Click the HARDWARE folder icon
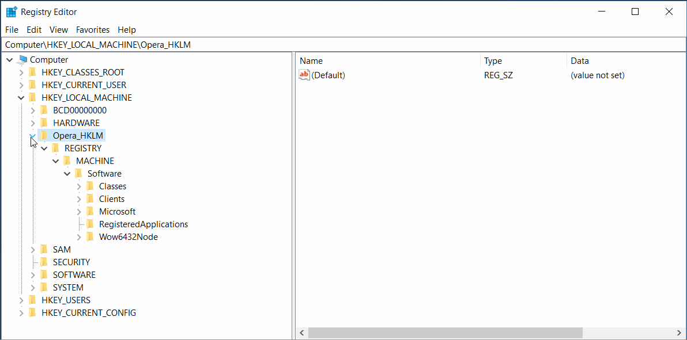The image size is (687, 340). [43, 123]
